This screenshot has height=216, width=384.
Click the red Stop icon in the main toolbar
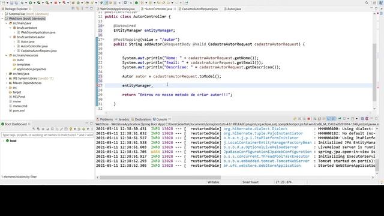(56, 2)
